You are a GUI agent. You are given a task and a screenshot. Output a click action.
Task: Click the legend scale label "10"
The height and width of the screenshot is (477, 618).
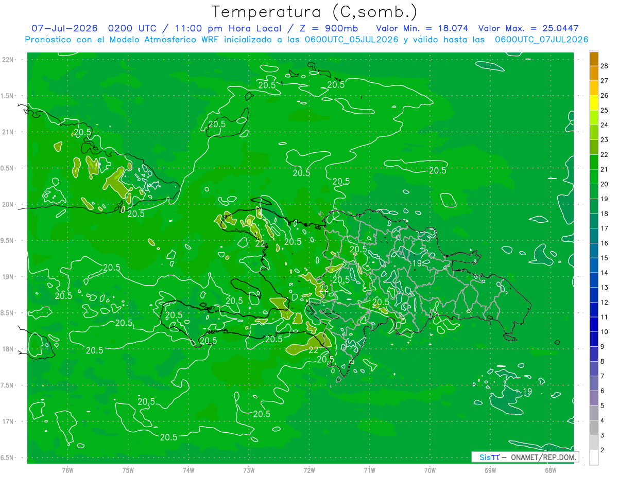coord(605,332)
